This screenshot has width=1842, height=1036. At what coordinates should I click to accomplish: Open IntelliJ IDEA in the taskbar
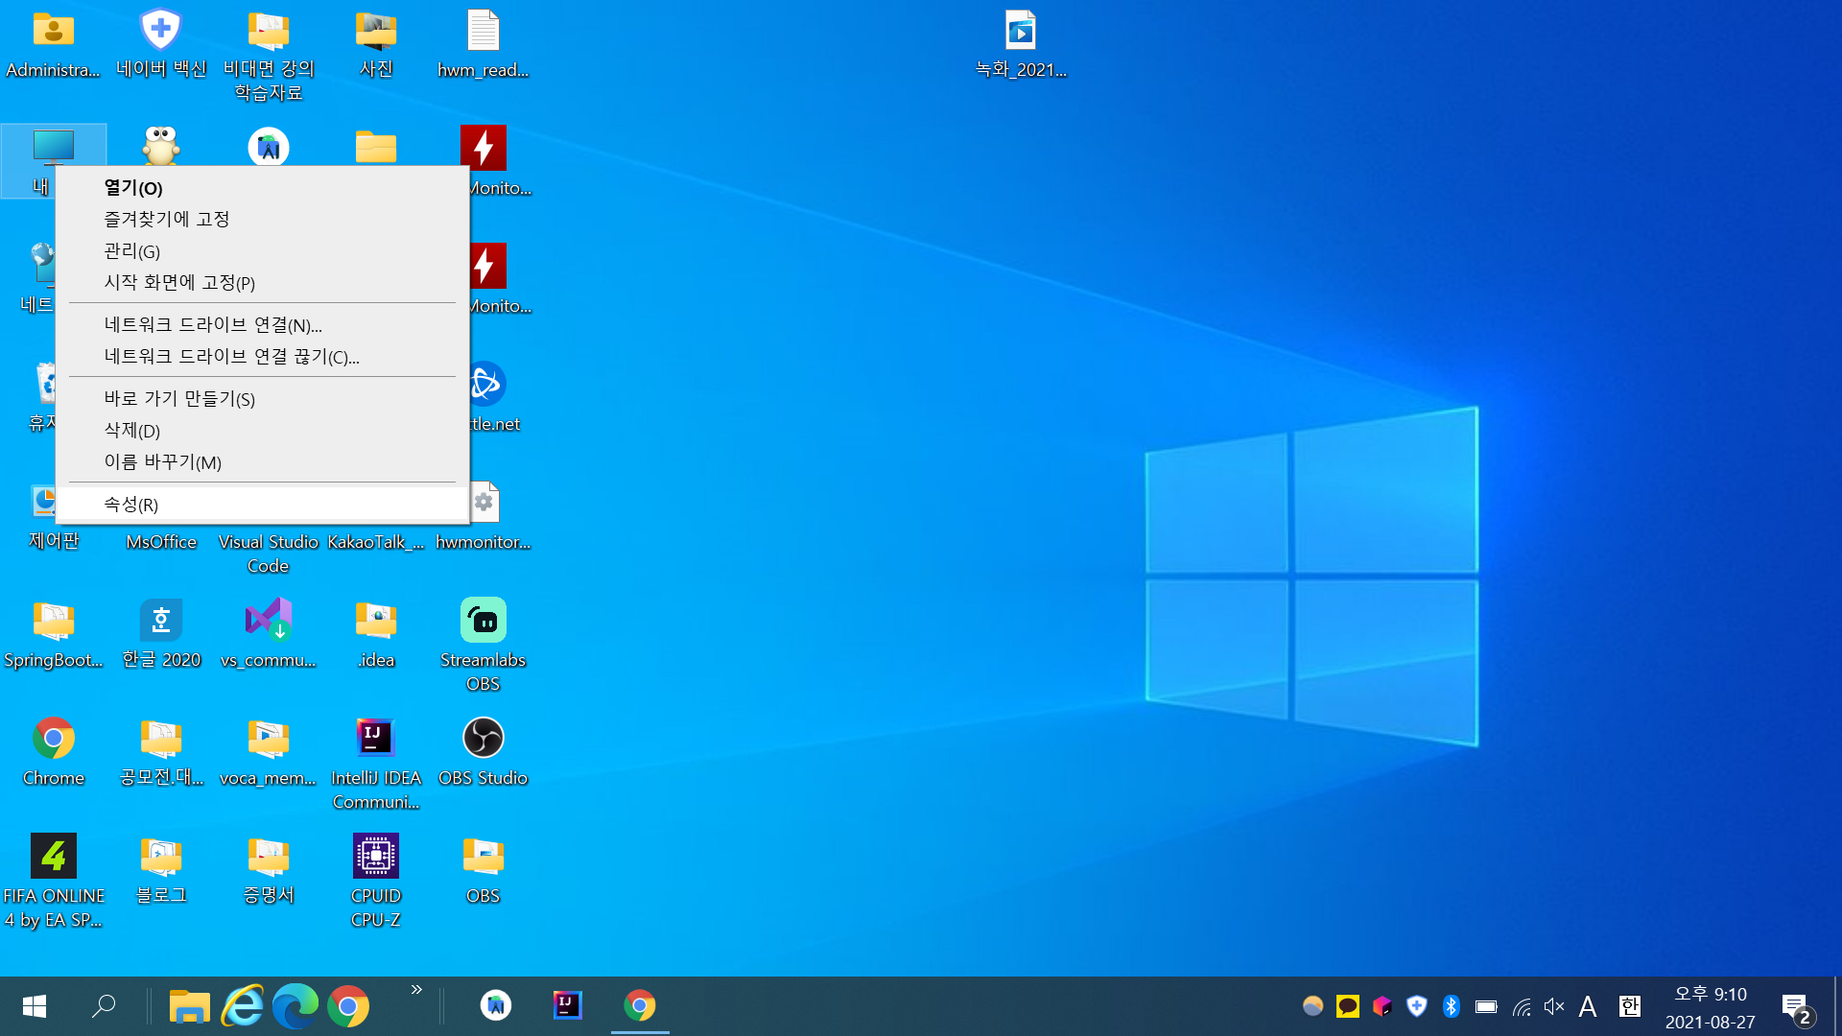pos(567,1005)
